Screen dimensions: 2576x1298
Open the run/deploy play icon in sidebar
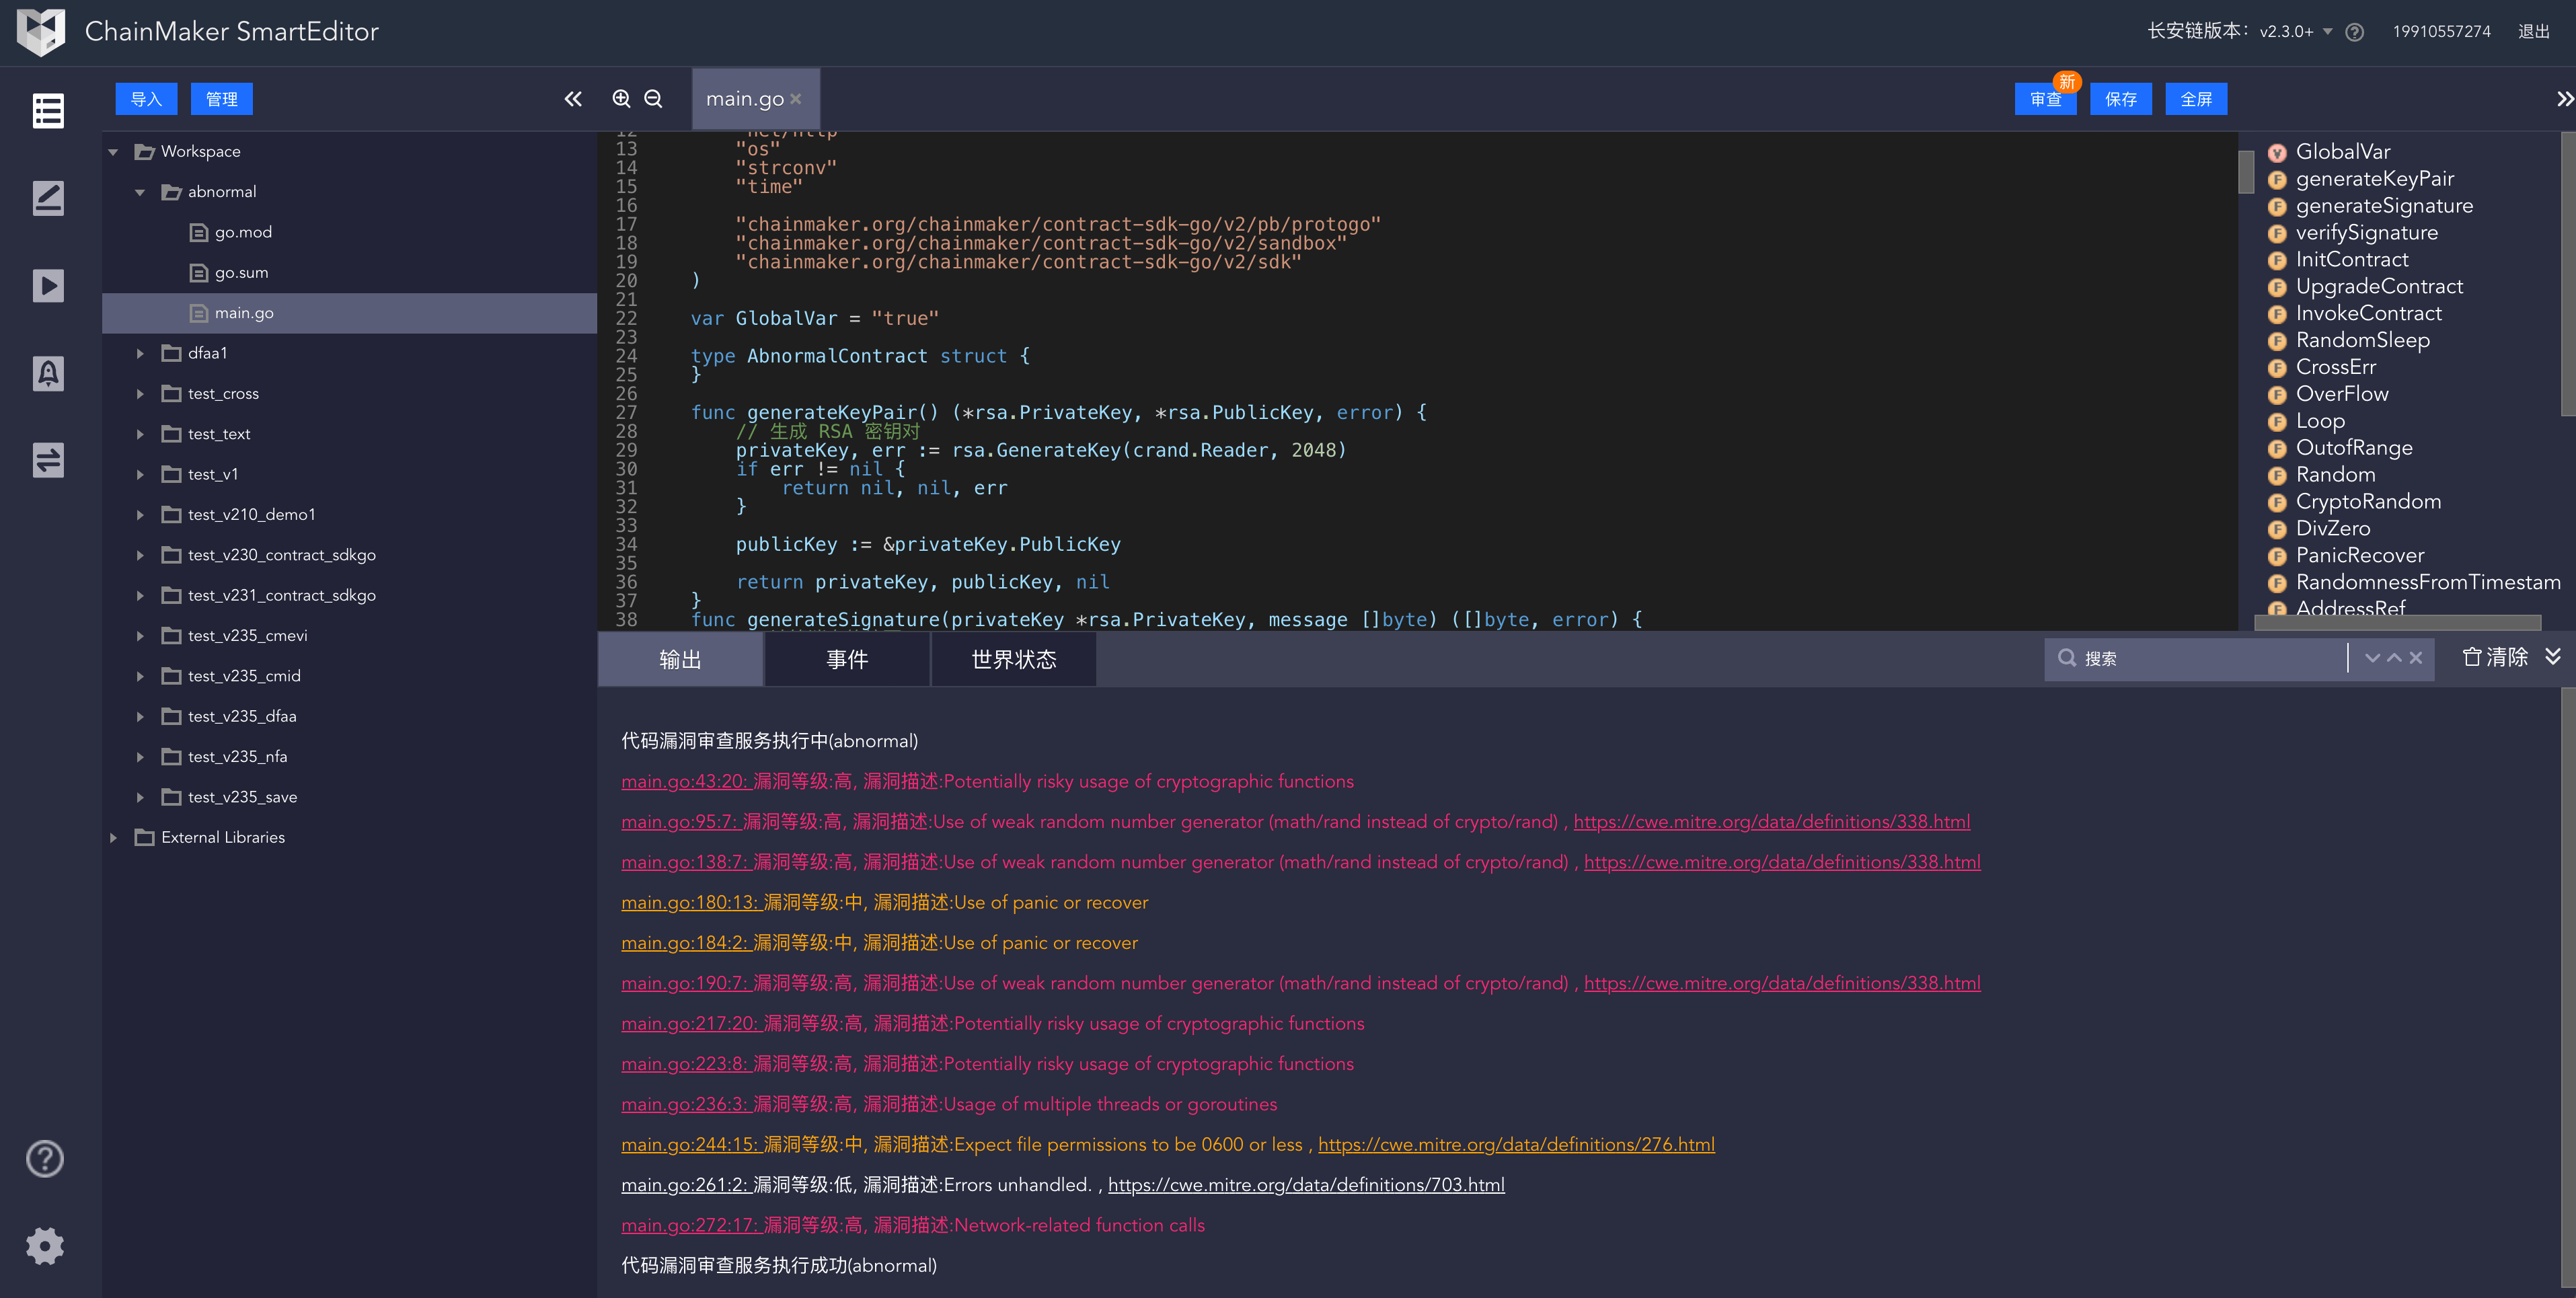(x=47, y=286)
